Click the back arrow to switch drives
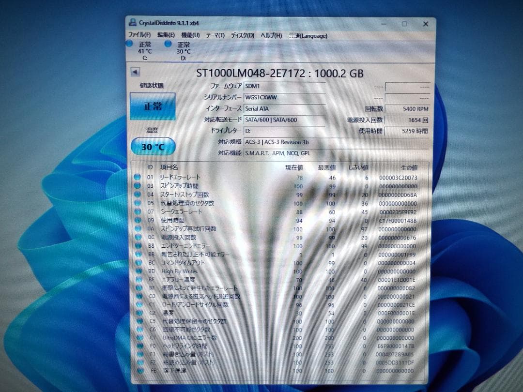The width and height of the screenshot is (523, 392). coord(135,72)
